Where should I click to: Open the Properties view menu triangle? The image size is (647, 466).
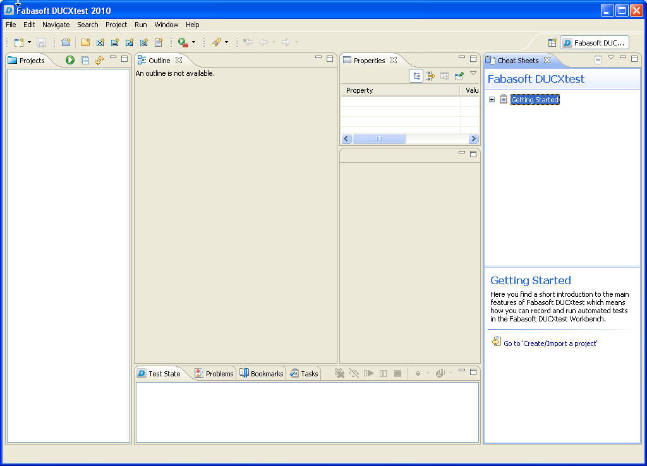pyautogui.click(x=473, y=75)
